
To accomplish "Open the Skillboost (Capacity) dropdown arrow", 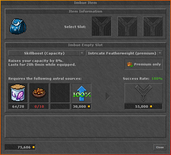I will (x=82, y=53).
